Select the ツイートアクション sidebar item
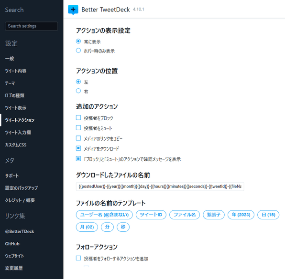The width and height of the screenshot is (285, 279). 20,120
